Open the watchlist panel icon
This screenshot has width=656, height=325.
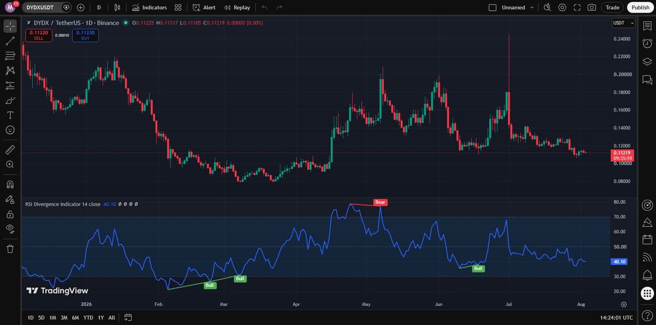[x=647, y=26]
